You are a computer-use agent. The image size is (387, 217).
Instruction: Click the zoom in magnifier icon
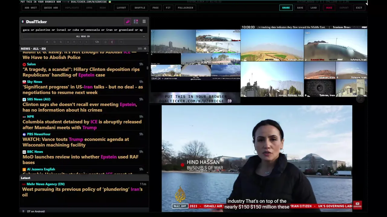(61, 42)
